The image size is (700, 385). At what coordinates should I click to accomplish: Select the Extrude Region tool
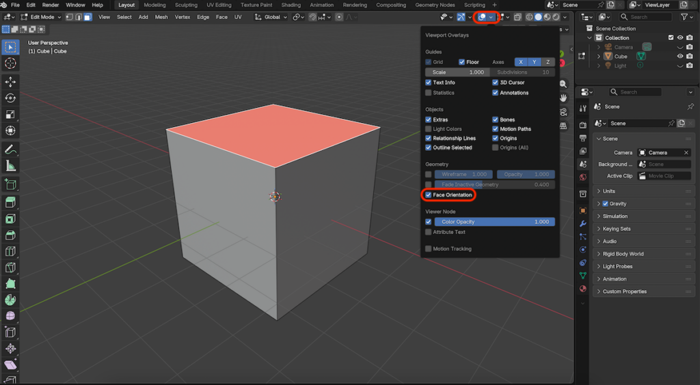tap(10, 202)
